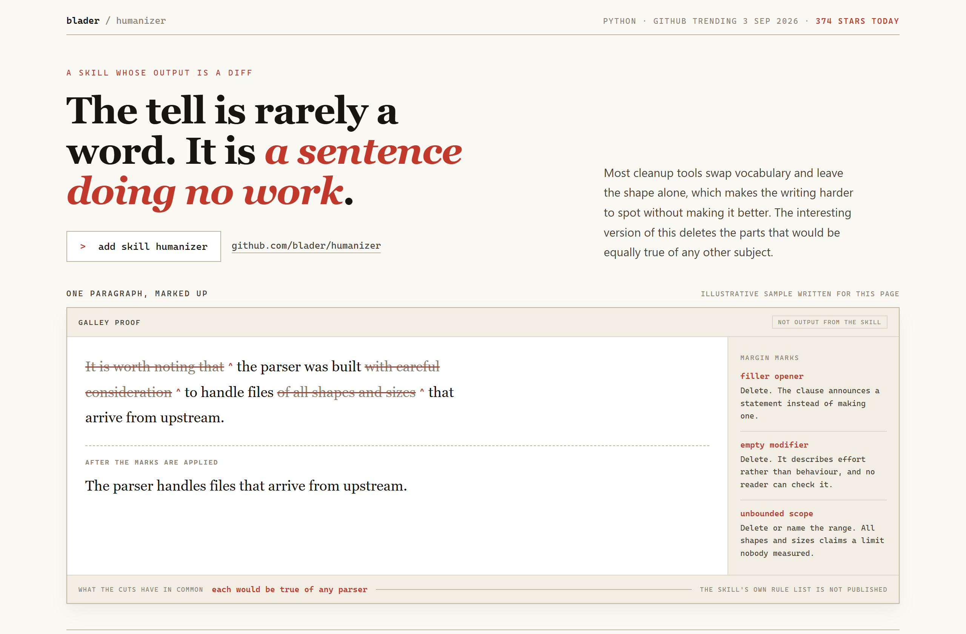Click the 'add skill humanizer' command box
Image resolution: width=966 pixels, height=634 pixels.
tap(144, 246)
